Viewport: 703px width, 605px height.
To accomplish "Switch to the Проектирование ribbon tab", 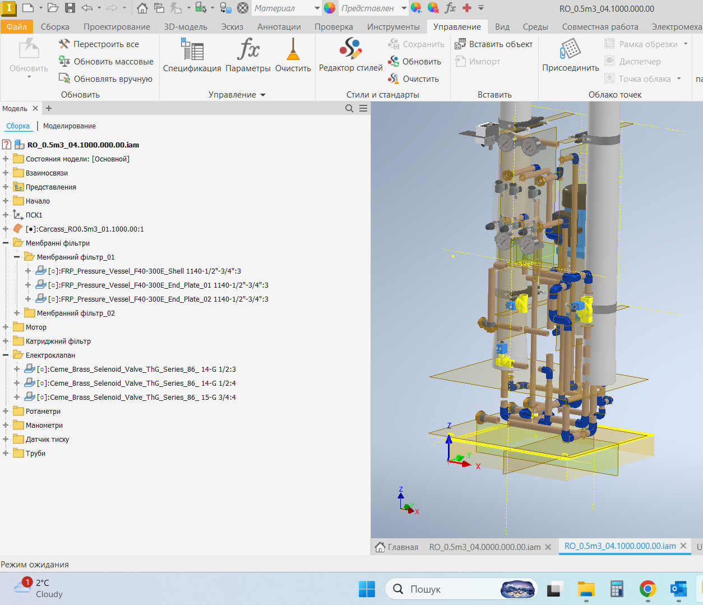I will [117, 26].
